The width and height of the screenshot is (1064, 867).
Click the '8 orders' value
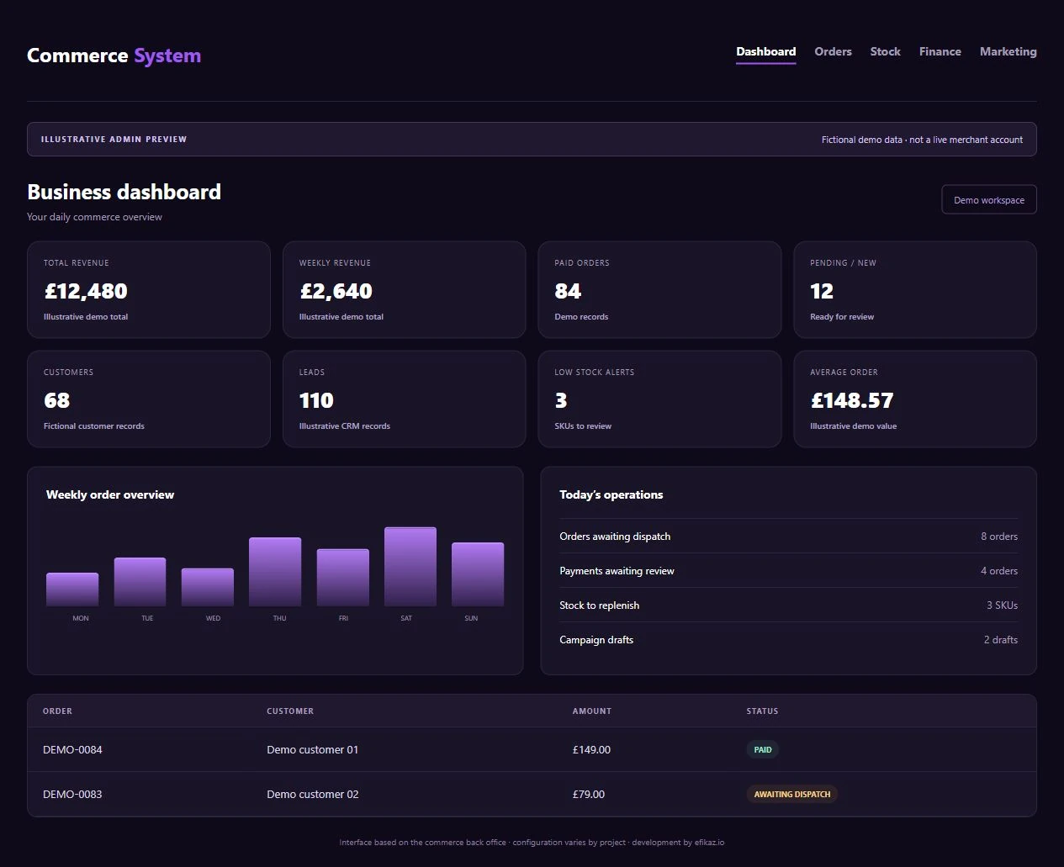pyautogui.click(x=999, y=537)
